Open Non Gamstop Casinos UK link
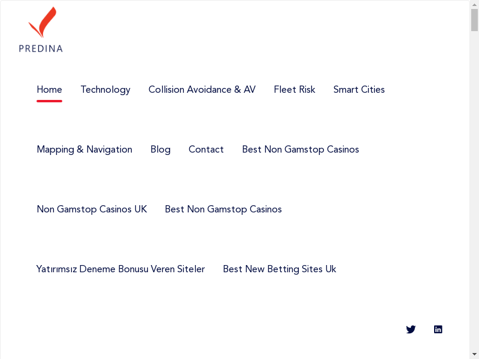This screenshot has height=359, width=479. [x=92, y=209]
